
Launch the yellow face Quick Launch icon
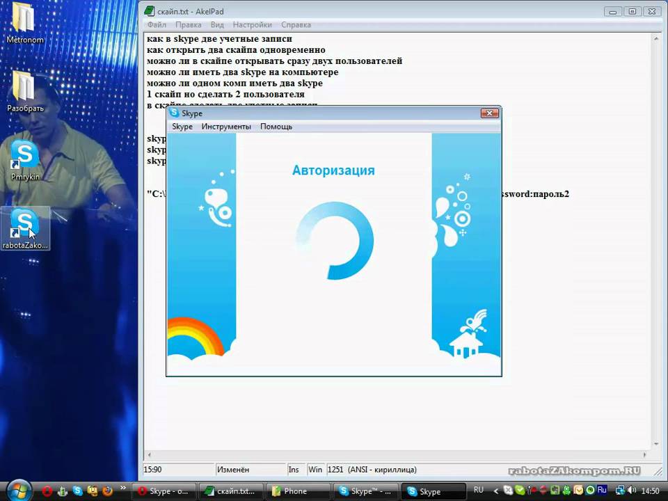point(93,491)
